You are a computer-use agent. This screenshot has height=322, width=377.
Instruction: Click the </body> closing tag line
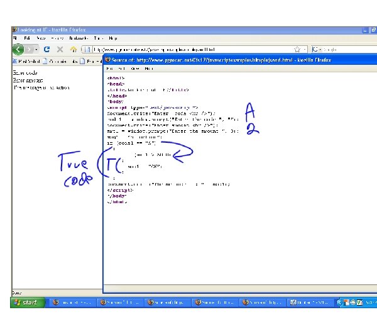117,196
